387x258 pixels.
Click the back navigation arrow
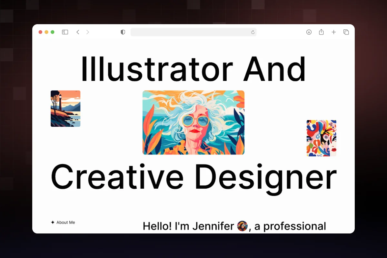point(78,32)
